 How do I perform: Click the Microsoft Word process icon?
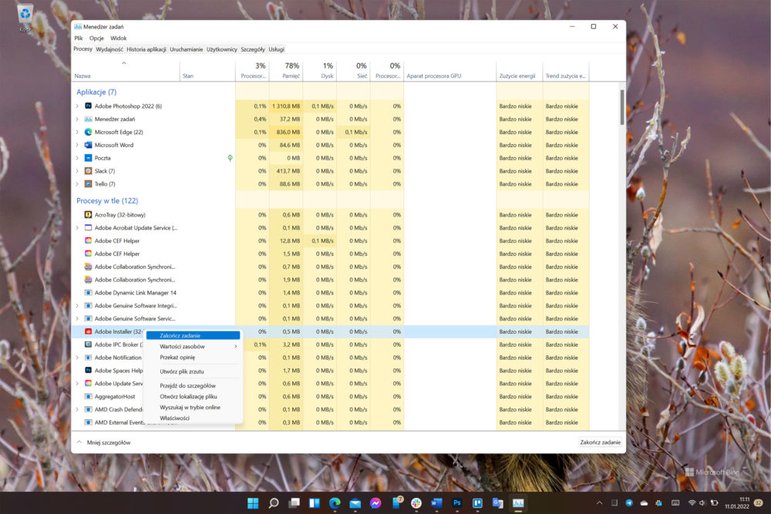(x=88, y=145)
